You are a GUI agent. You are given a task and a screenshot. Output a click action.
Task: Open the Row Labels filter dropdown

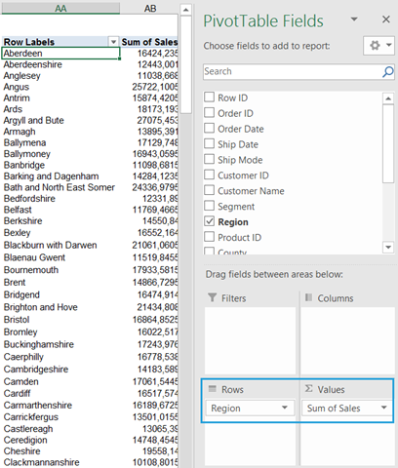(113, 42)
